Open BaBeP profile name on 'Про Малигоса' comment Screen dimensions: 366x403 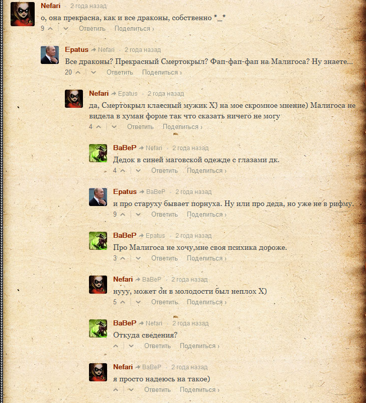(x=125, y=235)
